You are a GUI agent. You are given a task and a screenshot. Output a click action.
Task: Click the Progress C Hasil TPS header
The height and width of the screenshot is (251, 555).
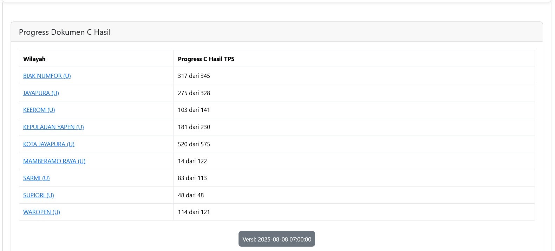pos(206,59)
